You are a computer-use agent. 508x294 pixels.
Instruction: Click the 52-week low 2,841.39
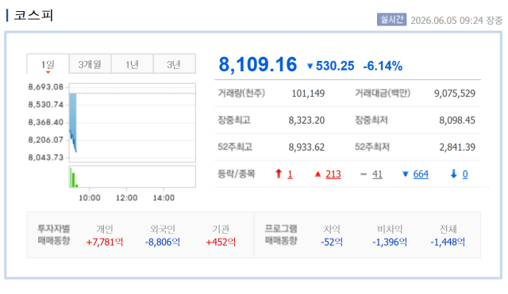point(457,147)
